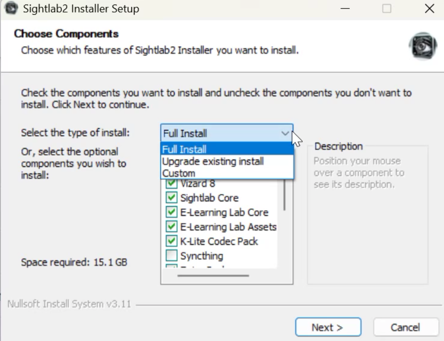Uncheck the Sightlab Core checkbox
The image size is (444, 341).
[x=171, y=198]
